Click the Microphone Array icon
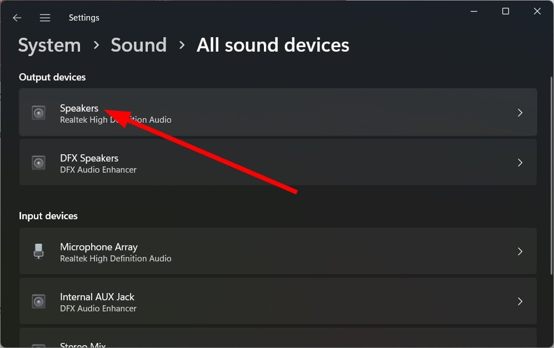The image size is (554, 348). point(38,251)
